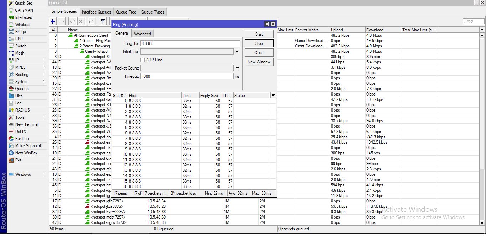Click the 10.5.48.23 target cell
The height and width of the screenshot is (236, 487).
(157, 206)
